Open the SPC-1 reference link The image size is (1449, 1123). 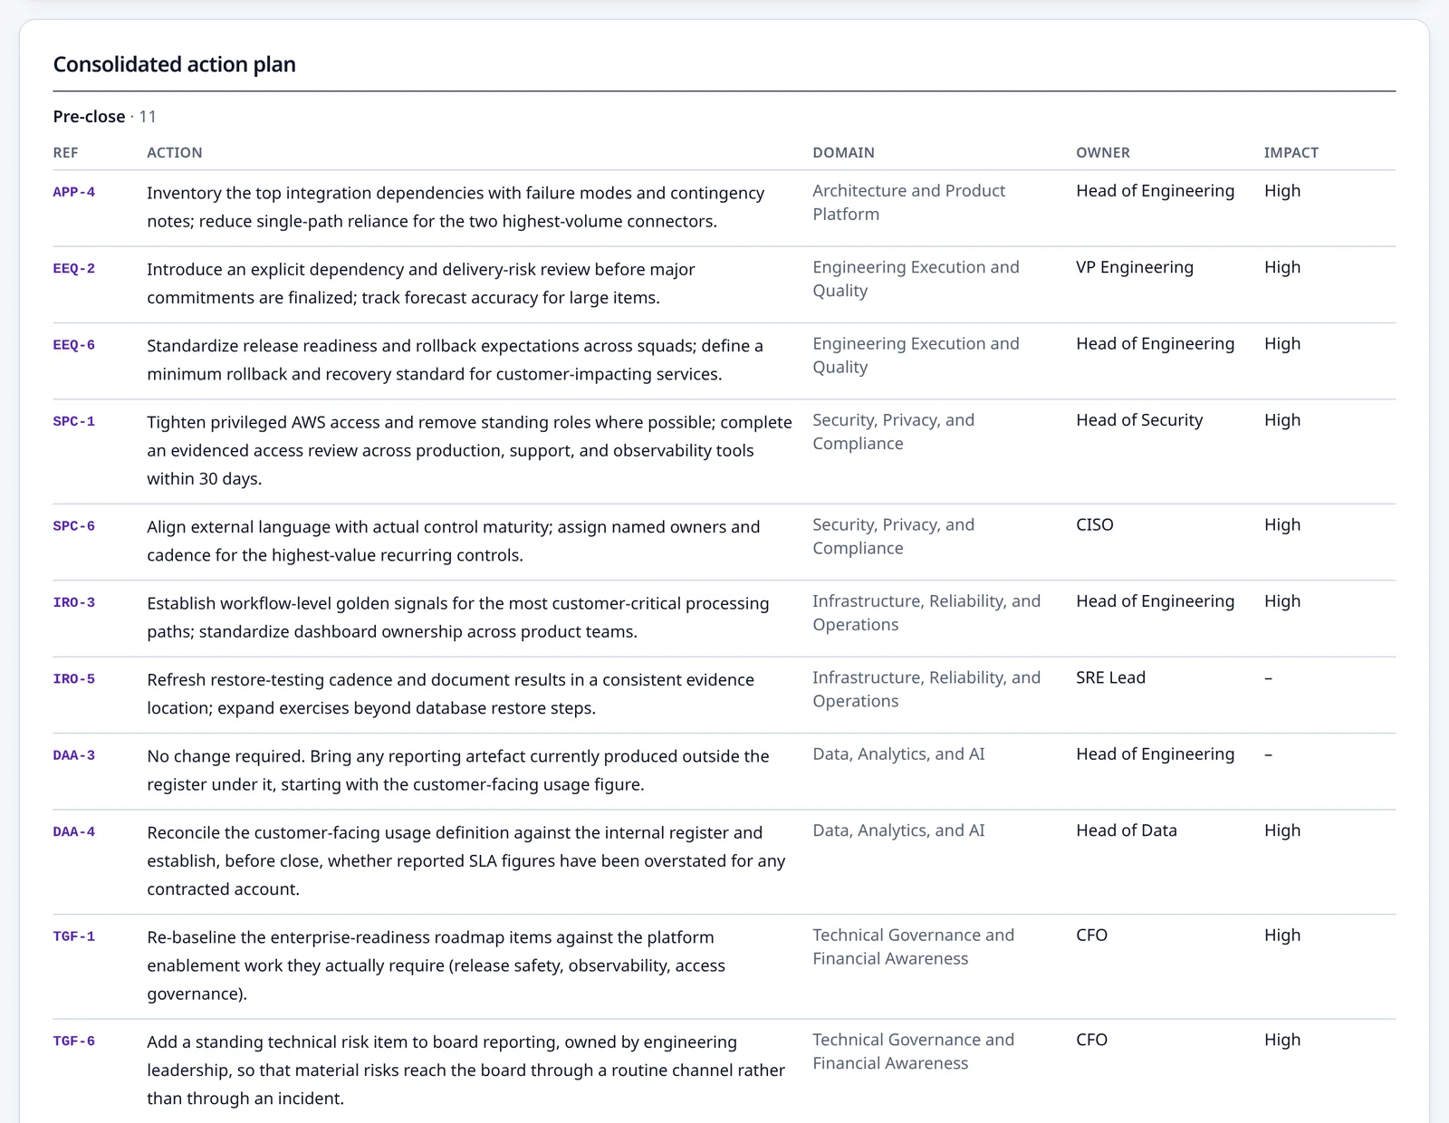[74, 421]
